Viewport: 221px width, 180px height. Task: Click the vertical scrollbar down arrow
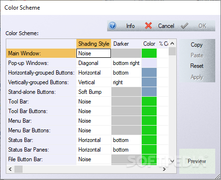pyautogui.click(x=172, y=161)
